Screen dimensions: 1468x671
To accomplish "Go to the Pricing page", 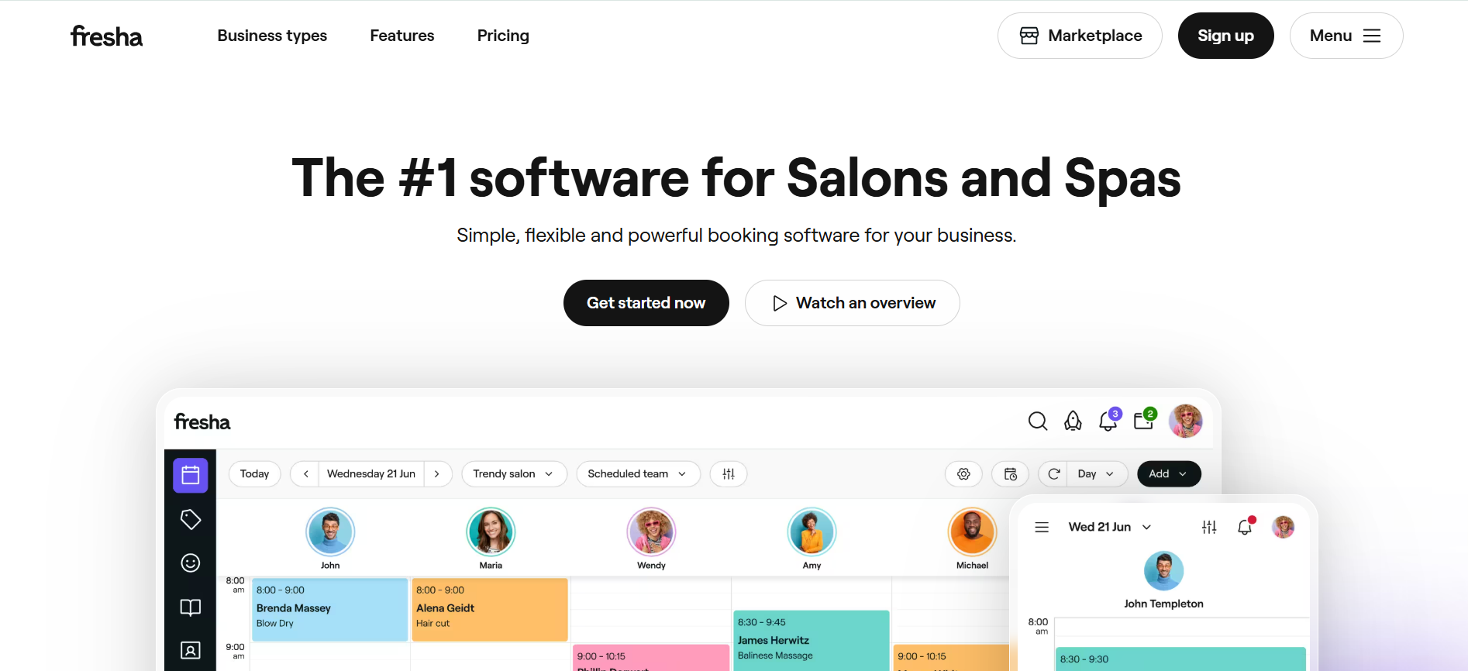I will click(x=503, y=36).
